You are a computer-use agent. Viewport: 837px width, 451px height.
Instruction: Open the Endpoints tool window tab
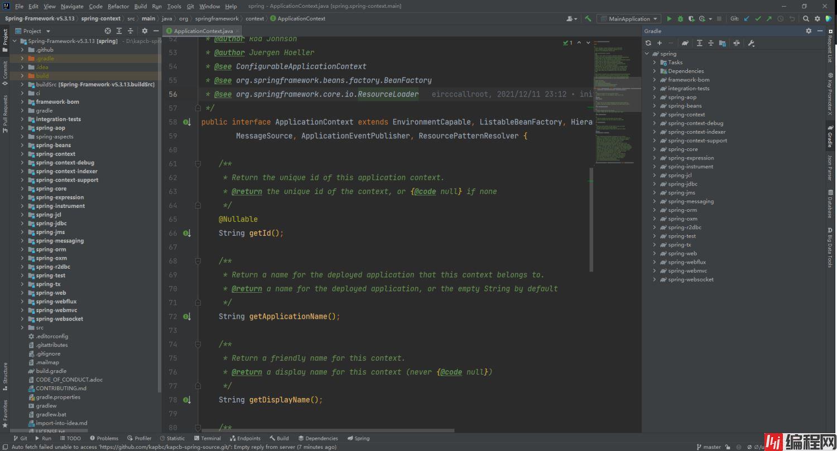244,438
